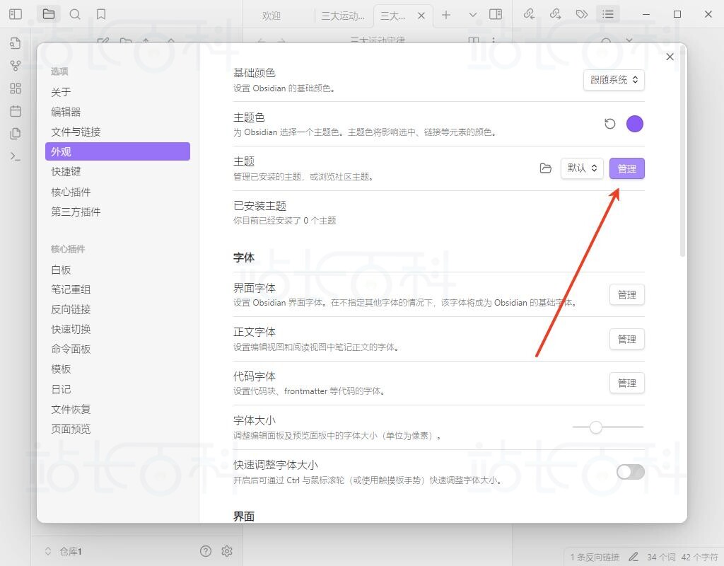The image size is (724, 566).
Task: Select the terminal icon in the left ribbon
Action: click(15, 156)
